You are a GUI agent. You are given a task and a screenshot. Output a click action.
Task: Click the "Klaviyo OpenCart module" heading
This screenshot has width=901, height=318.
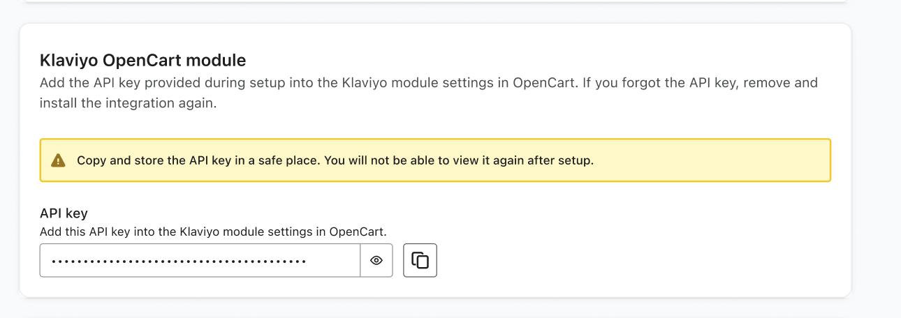point(142,60)
